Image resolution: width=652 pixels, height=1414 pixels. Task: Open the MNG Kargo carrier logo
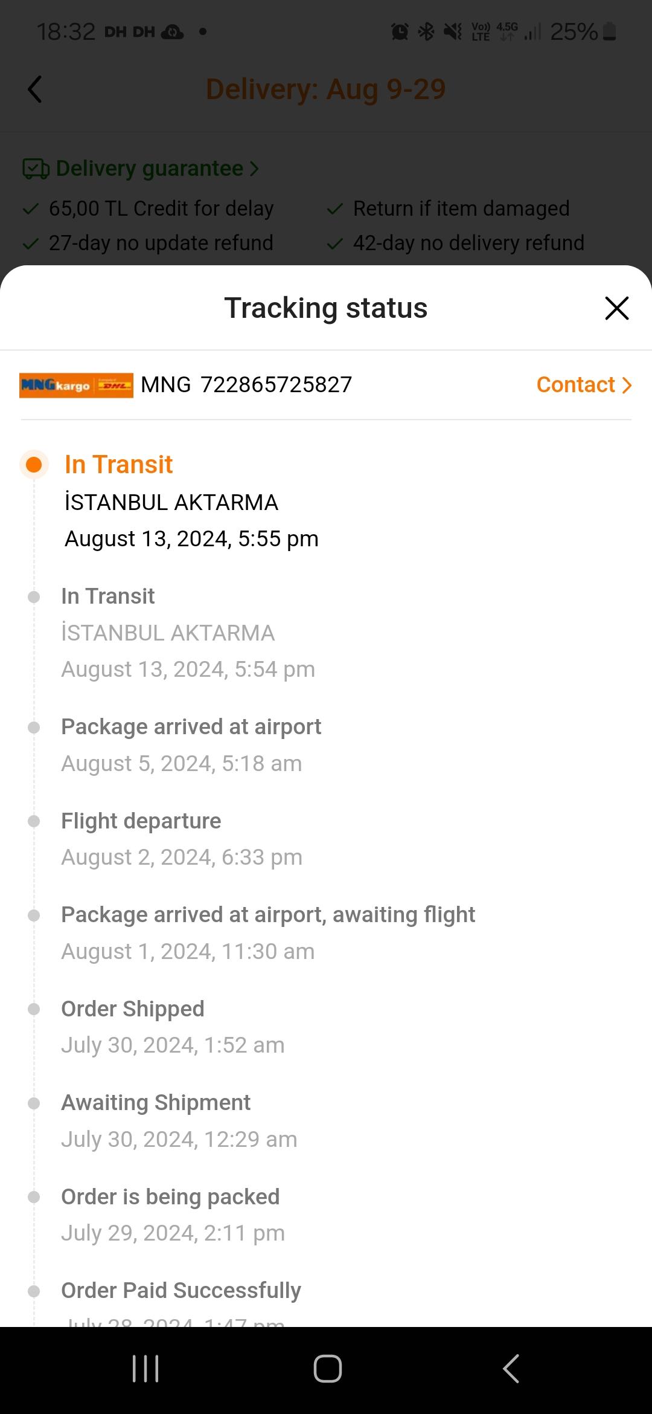76,385
